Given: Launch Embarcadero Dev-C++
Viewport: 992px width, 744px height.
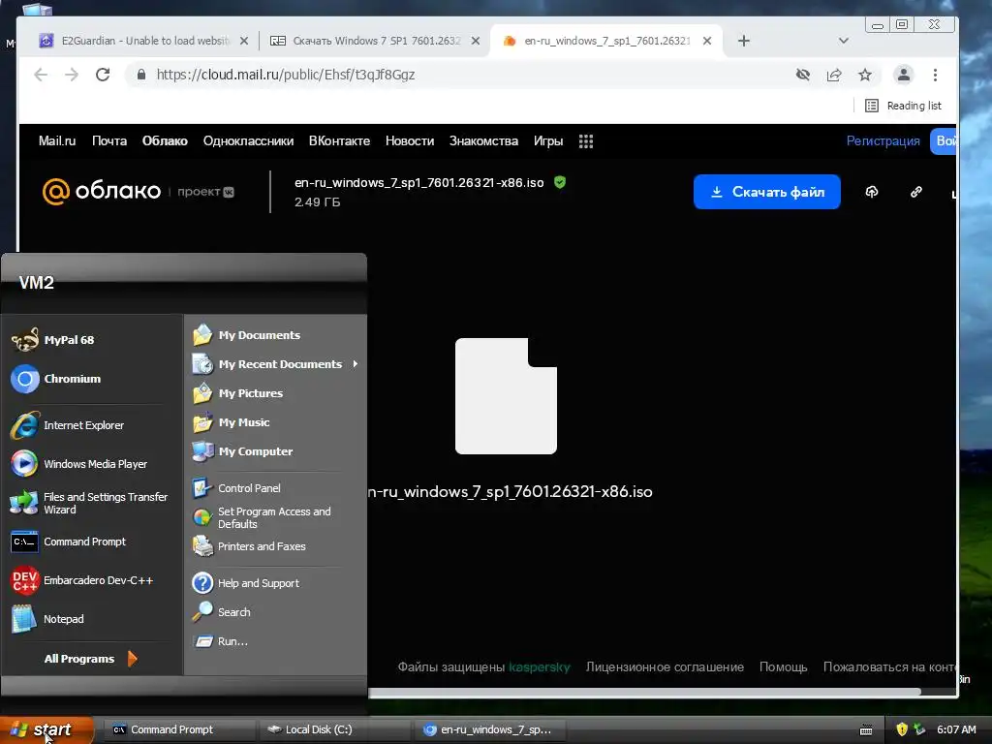Looking at the screenshot, I should click(81, 580).
